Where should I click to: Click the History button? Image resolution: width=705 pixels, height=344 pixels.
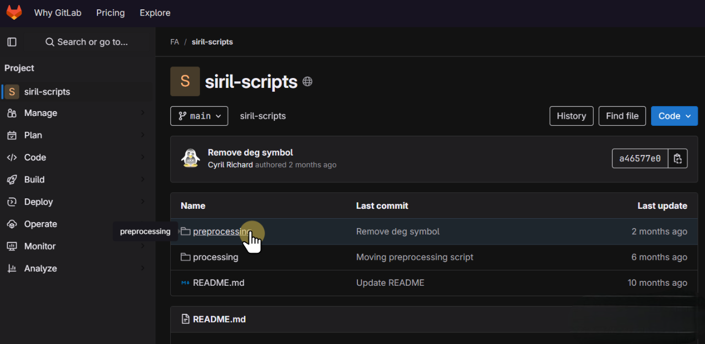[571, 116]
